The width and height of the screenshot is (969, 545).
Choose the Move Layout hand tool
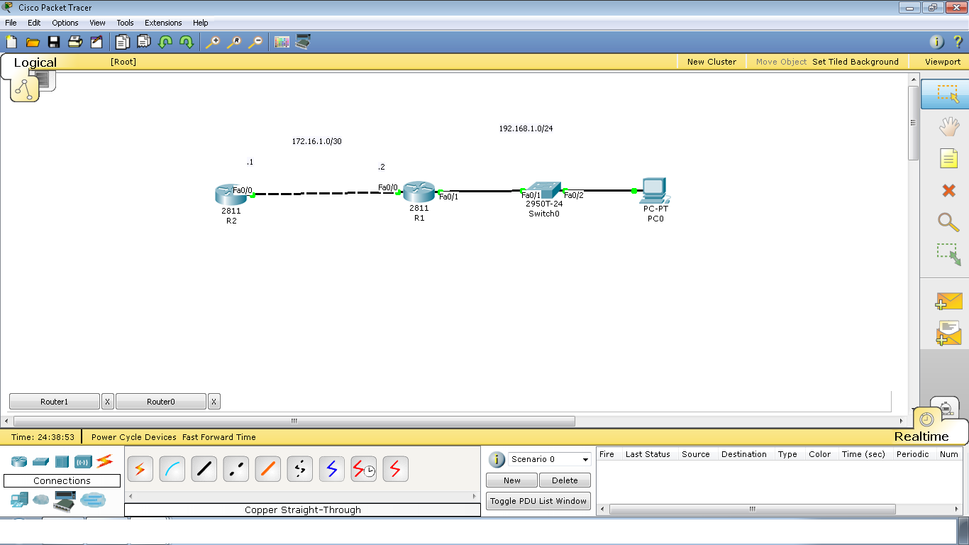(x=948, y=127)
